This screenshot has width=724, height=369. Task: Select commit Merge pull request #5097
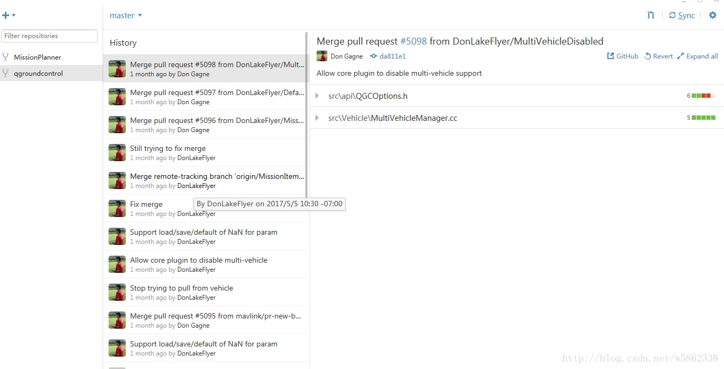206,97
